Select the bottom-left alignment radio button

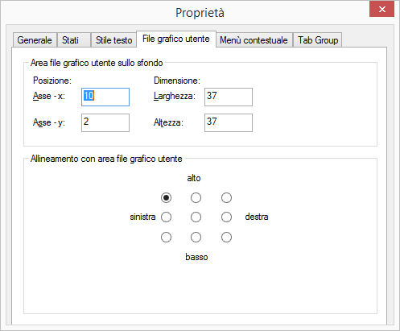(167, 238)
